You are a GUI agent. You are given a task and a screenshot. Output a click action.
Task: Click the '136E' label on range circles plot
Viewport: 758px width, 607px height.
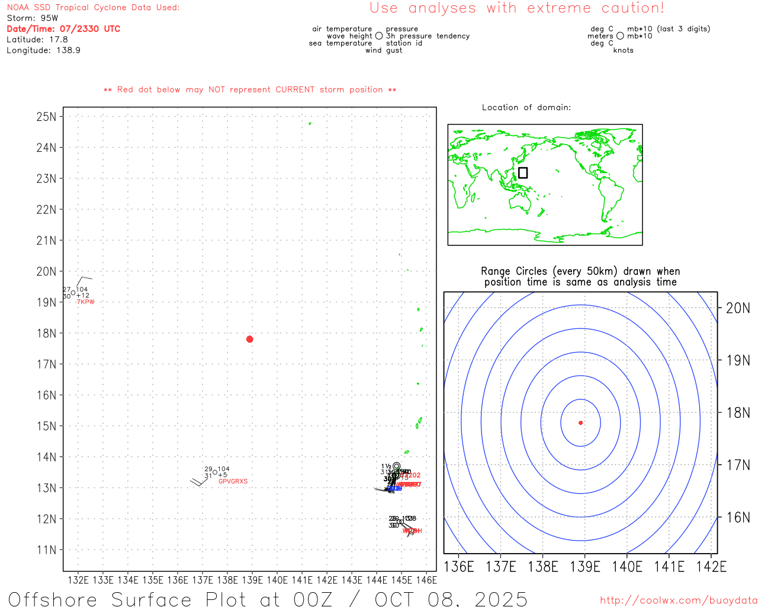[459, 567]
